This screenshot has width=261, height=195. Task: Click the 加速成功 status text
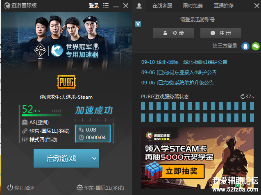(x=94, y=111)
